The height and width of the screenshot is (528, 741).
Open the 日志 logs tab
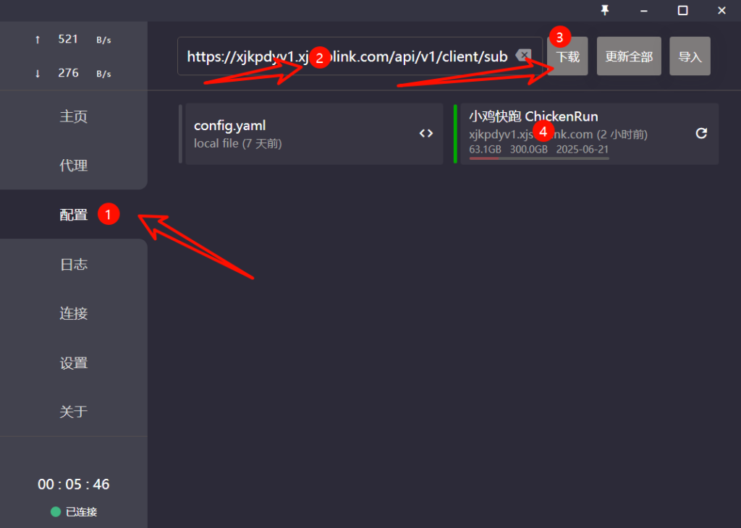tap(73, 264)
